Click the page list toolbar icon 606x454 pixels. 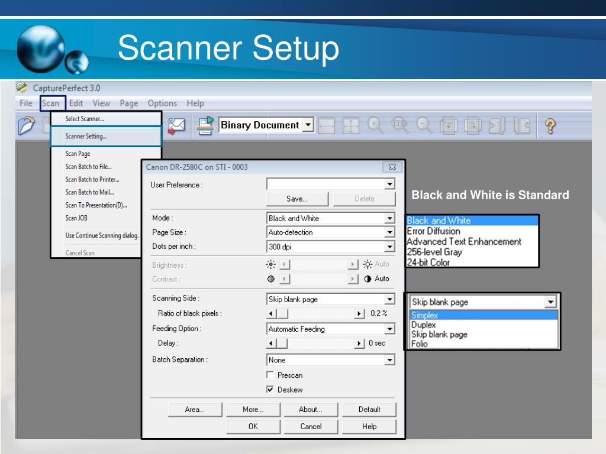pos(497,125)
